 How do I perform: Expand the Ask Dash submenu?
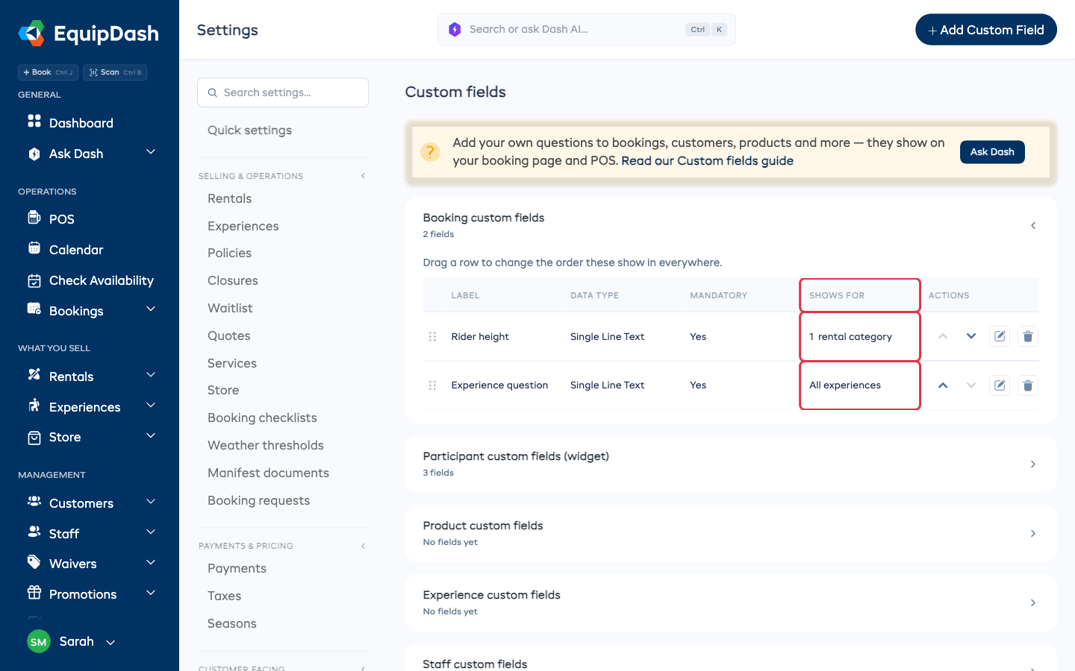(x=151, y=152)
